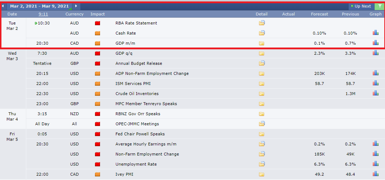Open detail folder for ISM Services PMI
The image size is (385, 180).
point(262,84)
